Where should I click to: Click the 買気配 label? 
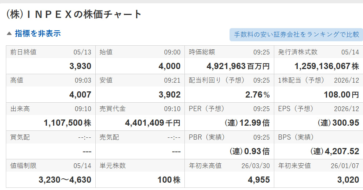pyautogui.click(x=20, y=137)
